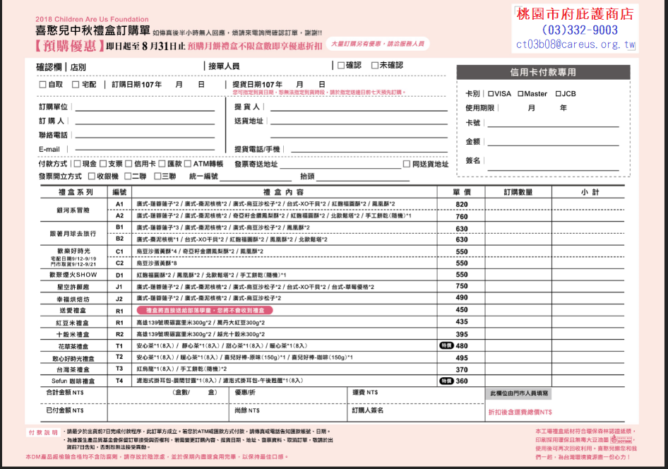Select ATM轉帳 as payment method
This screenshot has height=469, width=668.
(188, 164)
